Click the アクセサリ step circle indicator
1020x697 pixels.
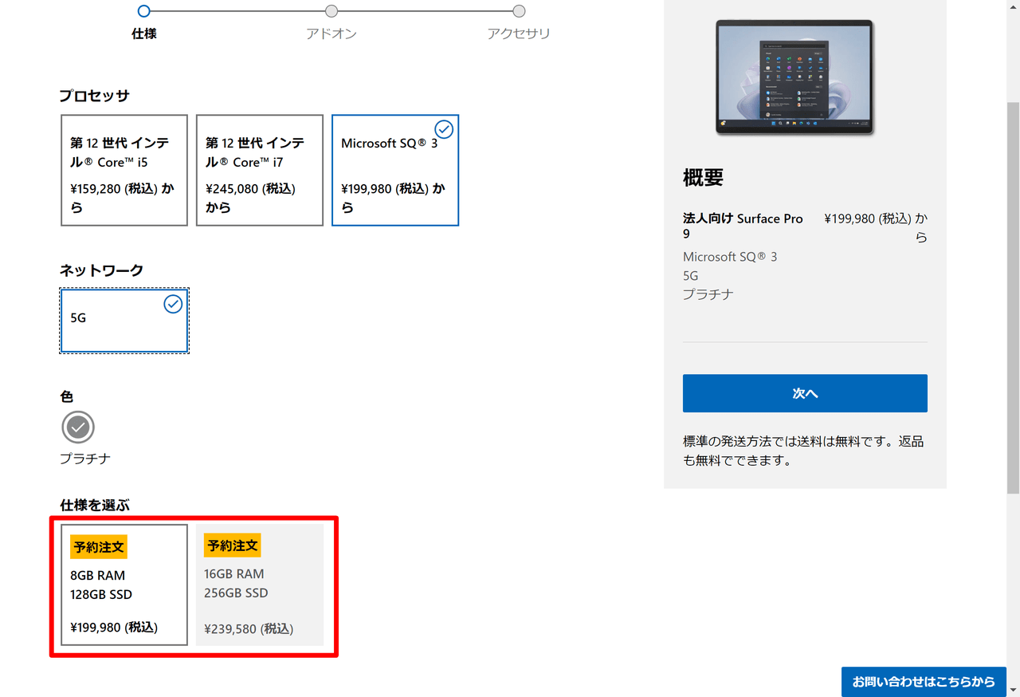(x=519, y=11)
